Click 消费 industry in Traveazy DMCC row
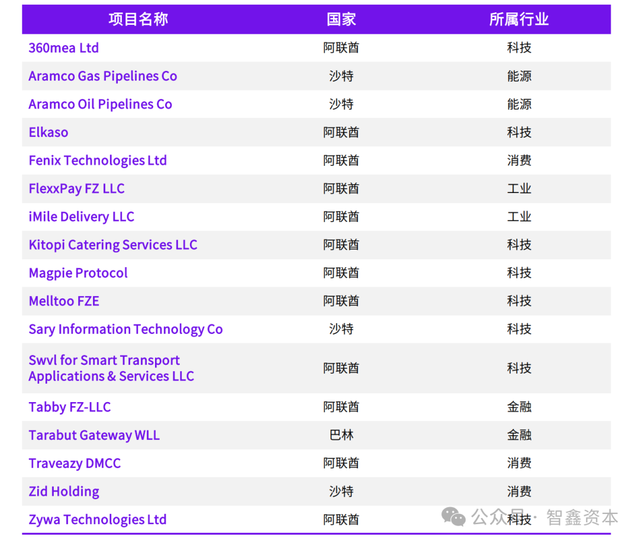The width and height of the screenshot is (639, 543). coord(519,464)
